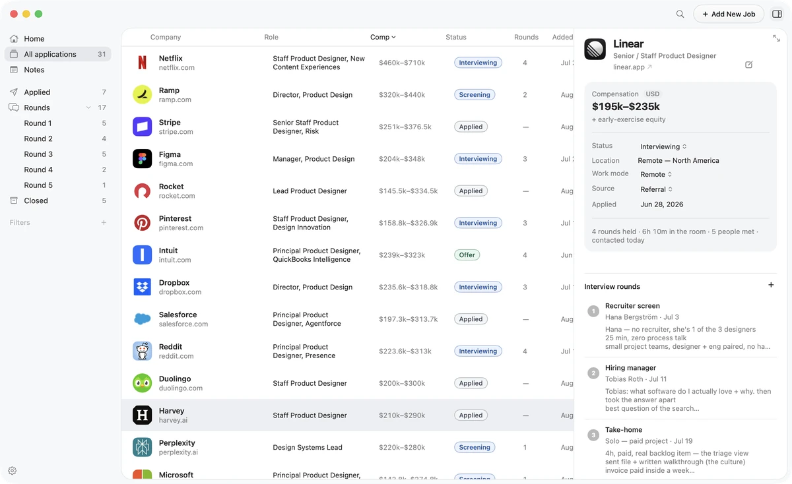The height and width of the screenshot is (484, 792).
Task: Click the edit pencil icon beside Linear
Action: coord(748,65)
